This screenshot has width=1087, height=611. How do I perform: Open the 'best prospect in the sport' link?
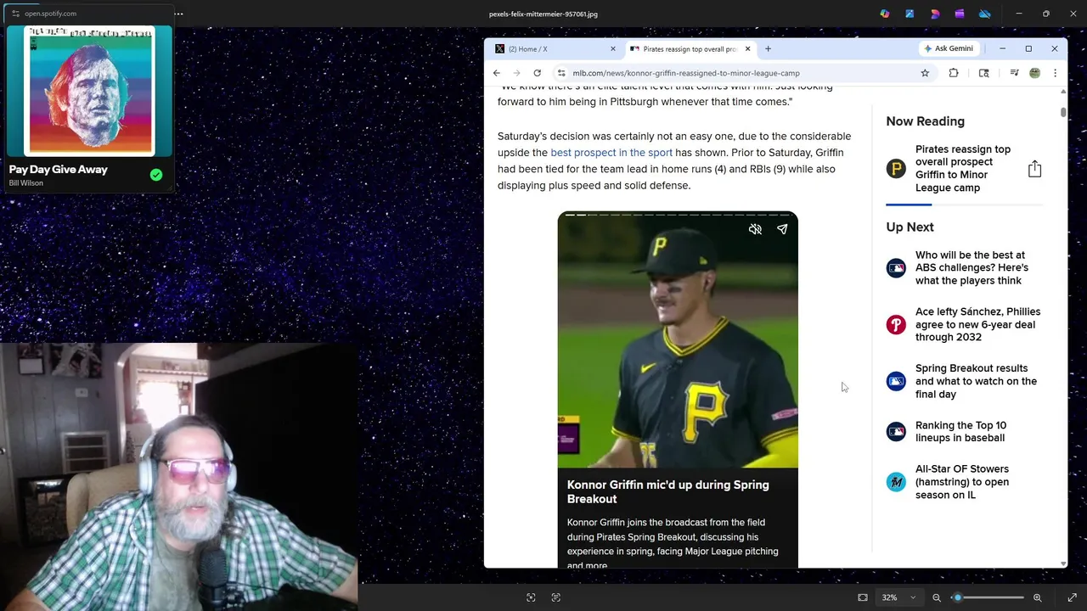[x=611, y=153]
